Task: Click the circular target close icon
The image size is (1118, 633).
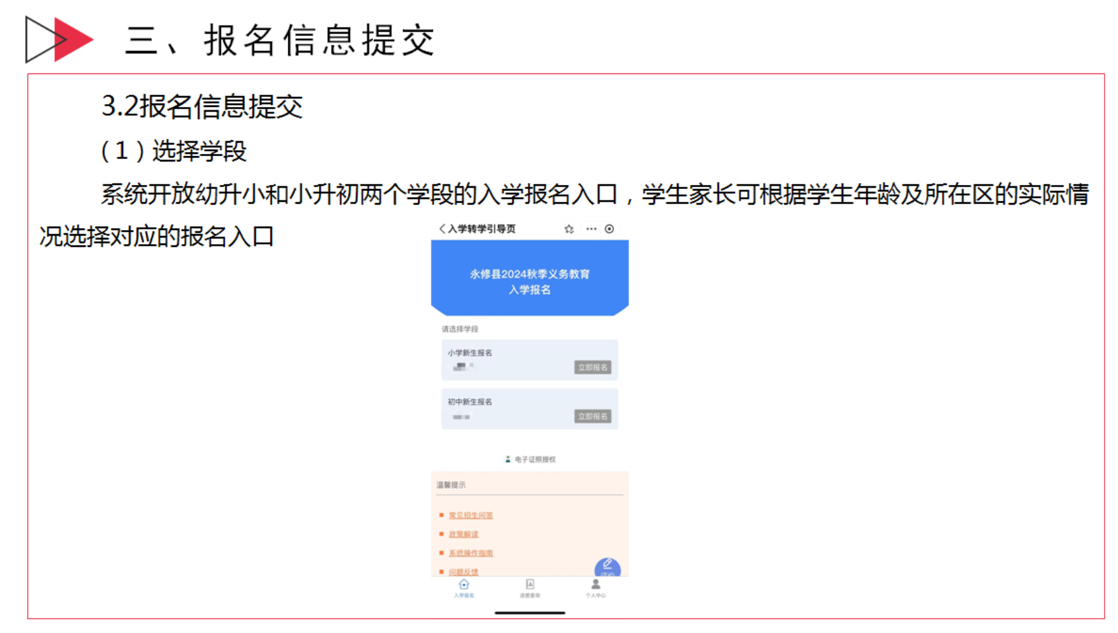Action: click(x=609, y=229)
